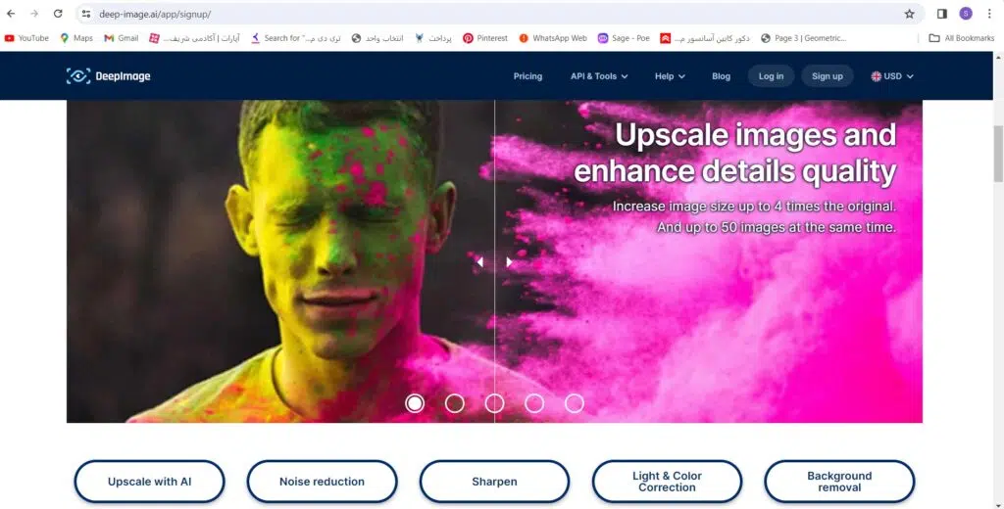Go back with the browser back arrow

(11, 14)
